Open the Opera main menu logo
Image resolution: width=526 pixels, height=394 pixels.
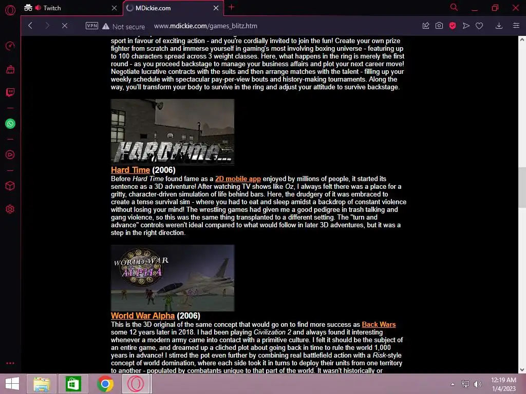[10, 10]
